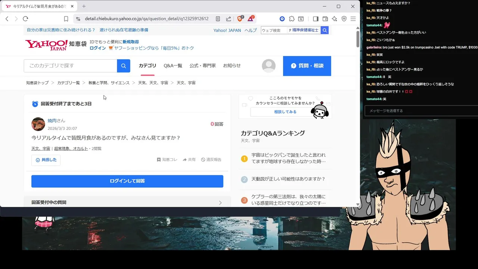
Task: Click the category search magnifier button
Action: point(124,66)
